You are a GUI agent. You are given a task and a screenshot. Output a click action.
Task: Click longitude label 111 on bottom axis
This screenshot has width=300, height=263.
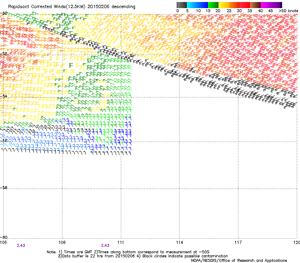click(120, 242)
